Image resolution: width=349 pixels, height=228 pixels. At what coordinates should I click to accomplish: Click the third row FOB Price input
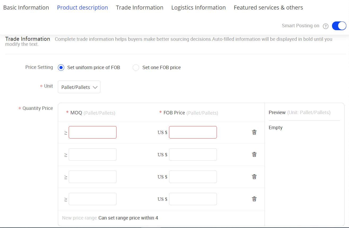193,177
